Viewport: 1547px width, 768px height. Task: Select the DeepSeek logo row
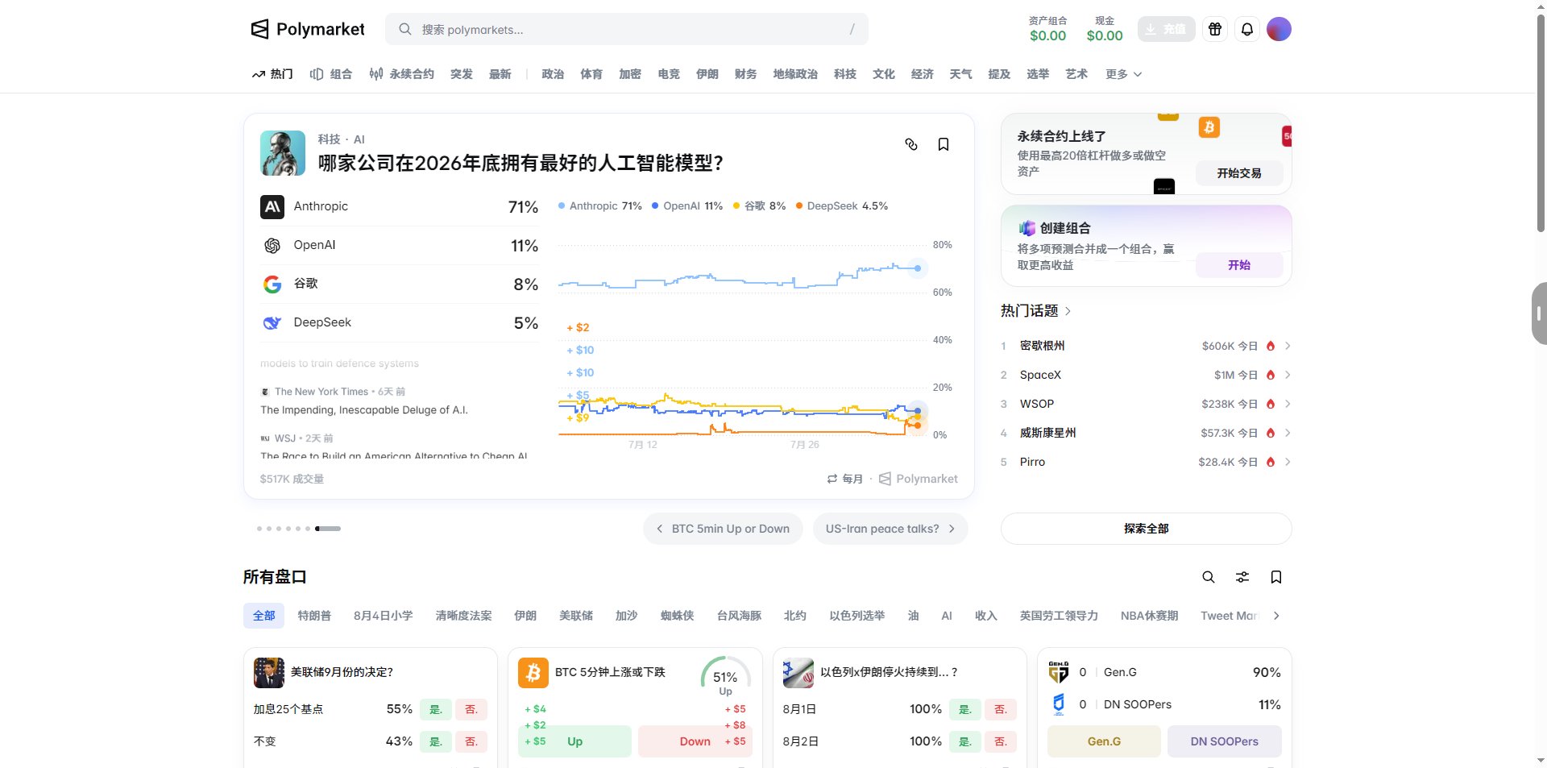(x=272, y=323)
